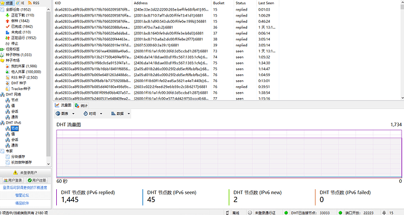The width and height of the screenshot is (404, 215).
Task: Click the 正在下载 green arrow icon
Action: pos(8,15)
